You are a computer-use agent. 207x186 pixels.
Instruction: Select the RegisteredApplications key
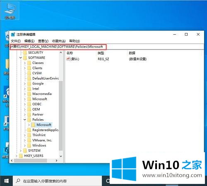(46, 130)
